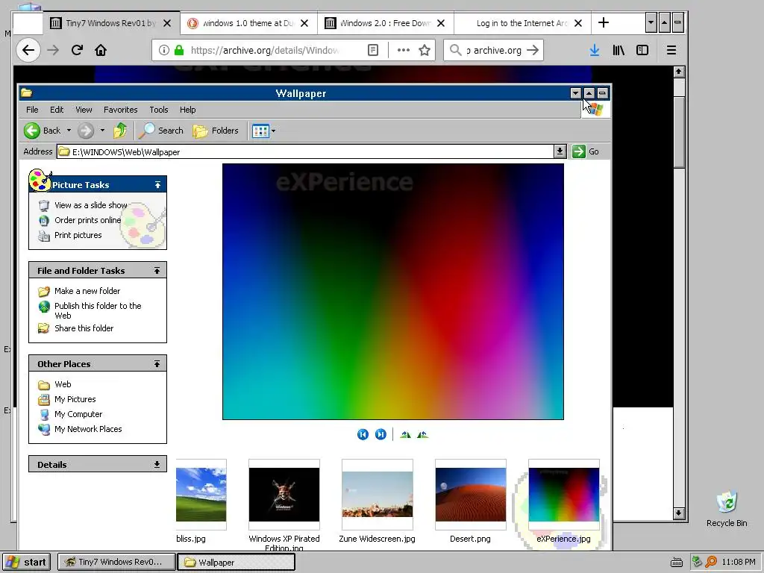Collapse the File and Folder Tasks panel

[157, 270]
